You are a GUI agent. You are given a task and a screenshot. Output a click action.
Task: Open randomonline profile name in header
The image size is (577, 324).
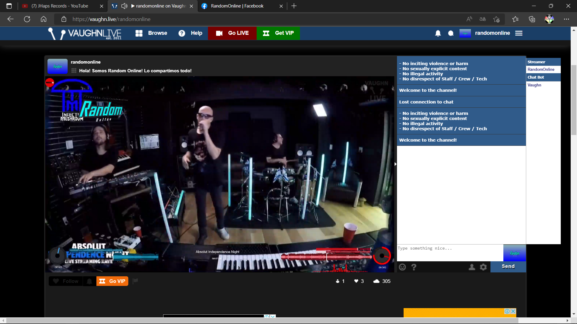click(x=492, y=33)
